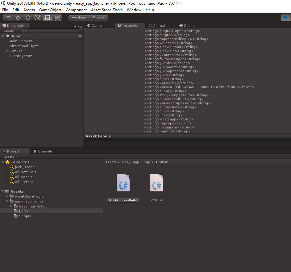Open the Hierarchy panel options (≡) icon
Screen dimensions: 291x272
(x=80, y=26)
